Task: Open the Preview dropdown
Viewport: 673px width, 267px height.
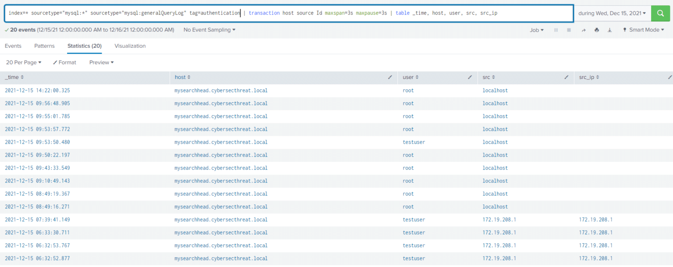Action: tap(101, 63)
